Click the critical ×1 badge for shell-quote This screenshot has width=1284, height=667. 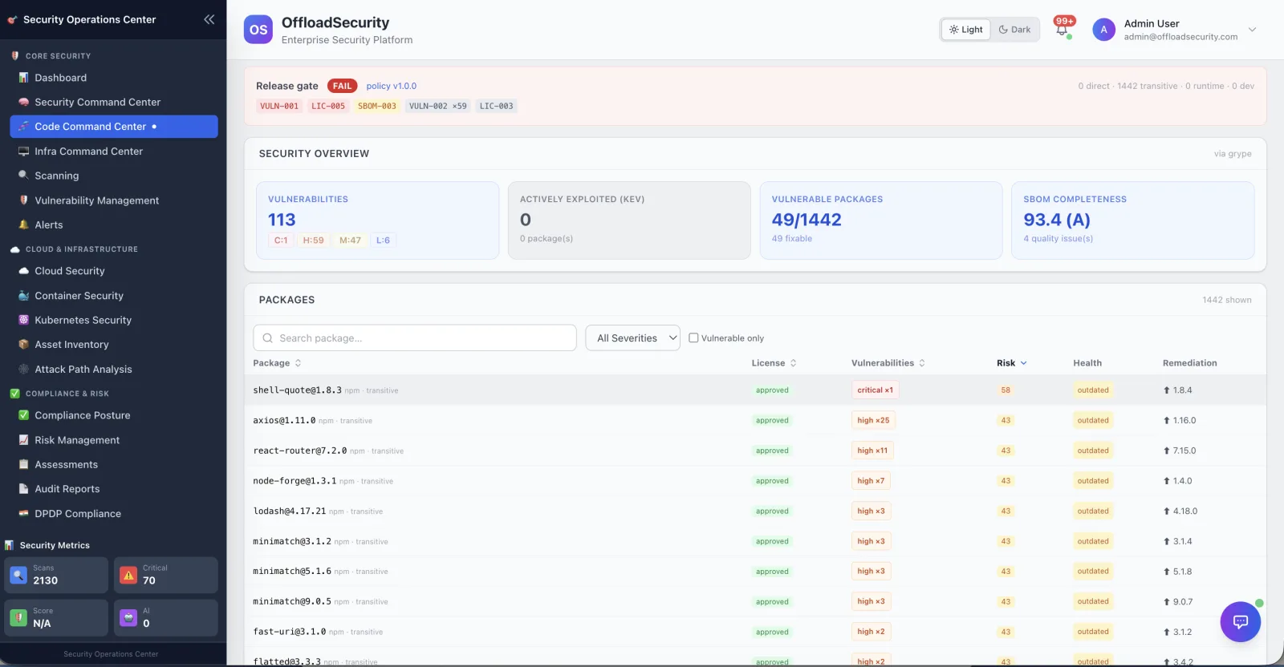pos(875,390)
